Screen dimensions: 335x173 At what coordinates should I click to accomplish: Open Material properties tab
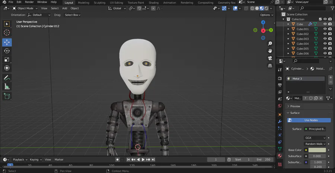click(280, 156)
